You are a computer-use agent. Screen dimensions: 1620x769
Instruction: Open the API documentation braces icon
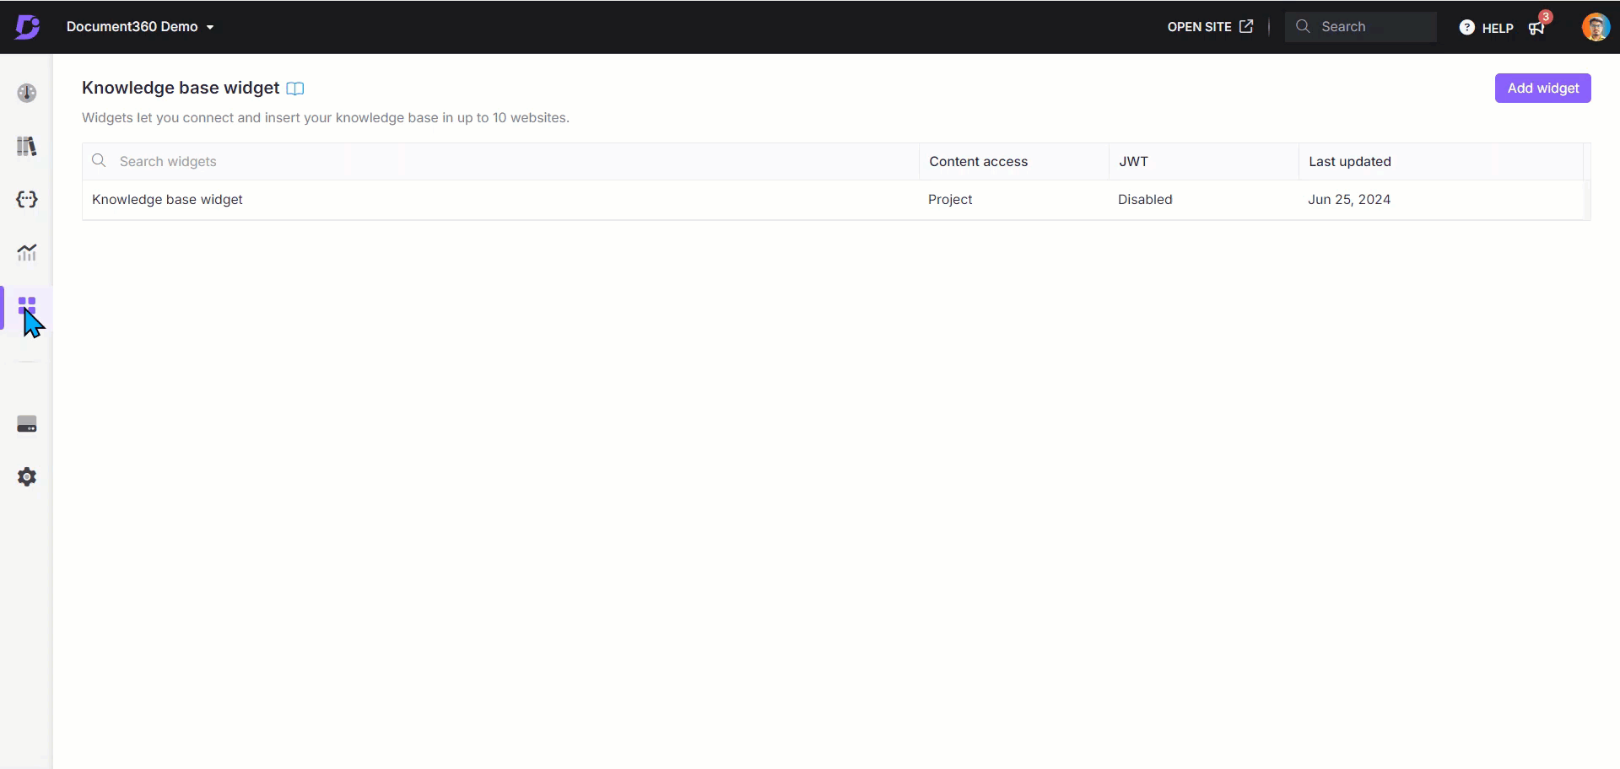click(27, 199)
